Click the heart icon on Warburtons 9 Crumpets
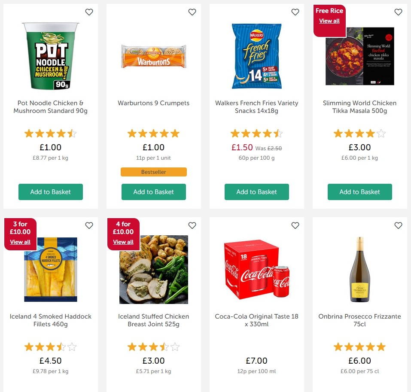The image size is (411, 392). [192, 12]
